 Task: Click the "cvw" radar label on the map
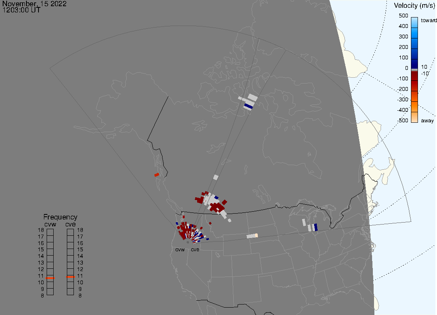(180, 249)
